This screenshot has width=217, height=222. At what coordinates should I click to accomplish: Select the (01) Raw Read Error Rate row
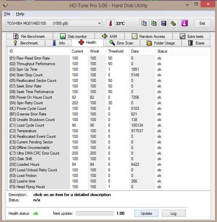pos(109,58)
